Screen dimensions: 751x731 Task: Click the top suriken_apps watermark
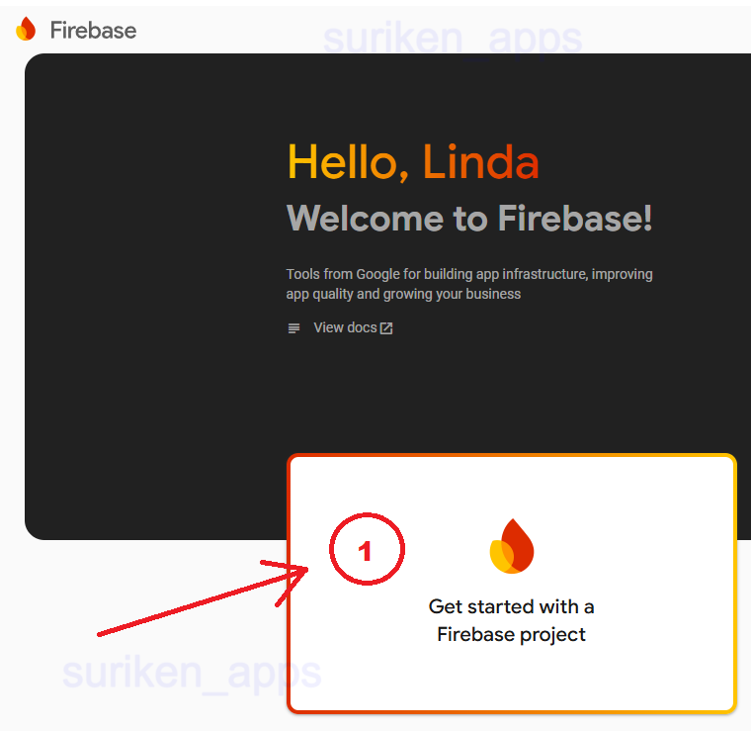coord(452,39)
